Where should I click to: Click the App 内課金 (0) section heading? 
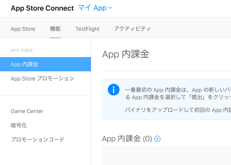point(127,139)
